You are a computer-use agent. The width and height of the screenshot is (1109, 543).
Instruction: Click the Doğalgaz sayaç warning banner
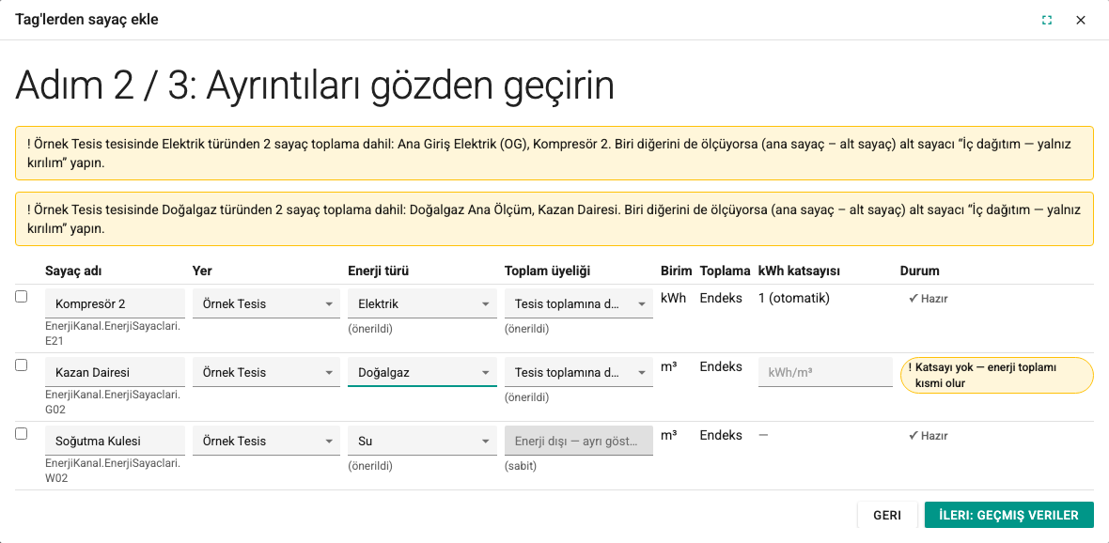[x=554, y=219]
